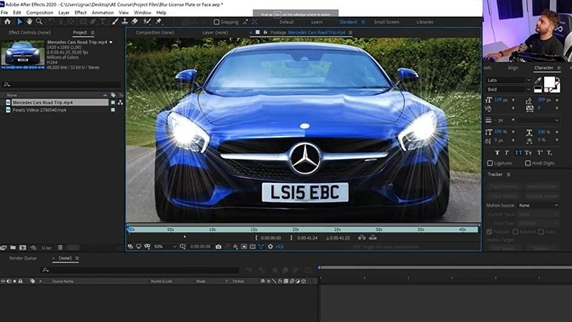
Task: Enable the Snapping checkbox
Action: (x=217, y=21)
